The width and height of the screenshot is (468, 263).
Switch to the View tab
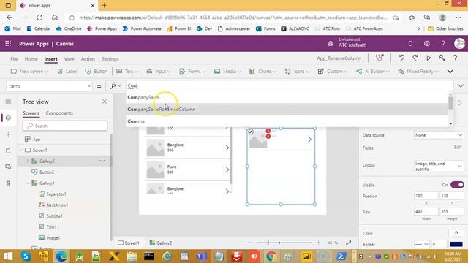[x=69, y=59]
